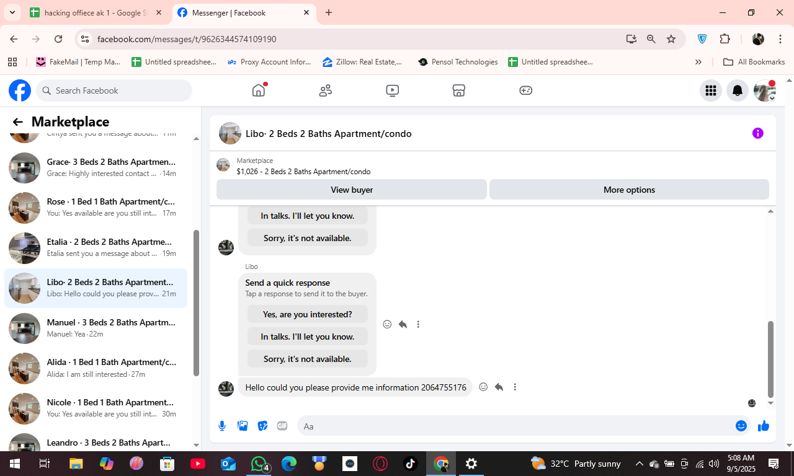Viewport: 794px width, 476px height.
Task: Expand hidden bookmarks chevron
Action: coord(698,62)
